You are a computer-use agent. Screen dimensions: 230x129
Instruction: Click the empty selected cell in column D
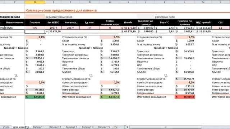35,32
